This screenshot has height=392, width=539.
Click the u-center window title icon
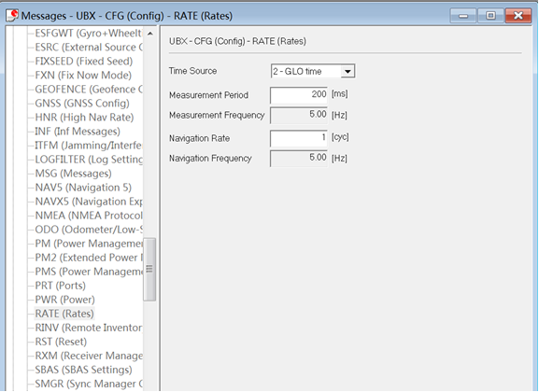13,16
